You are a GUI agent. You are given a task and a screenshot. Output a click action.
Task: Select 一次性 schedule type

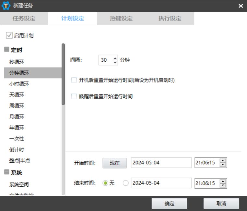coord(33,139)
